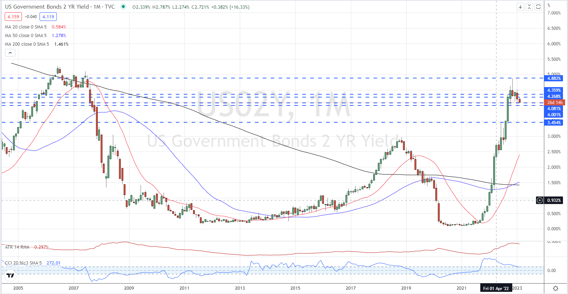
Task: Click the 2.000% price axis label
Action: tap(554, 167)
